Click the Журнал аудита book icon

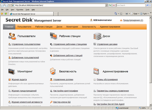click(9, 80)
